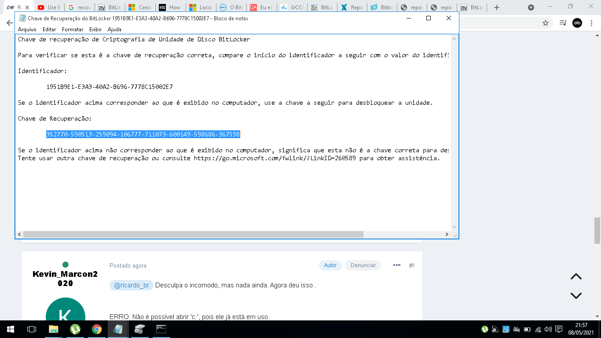Image resolution: width=601 pixels, height=338 pixels.
Task: Click Notepad's vertical scrollbar up arrow
Action: 455,39
